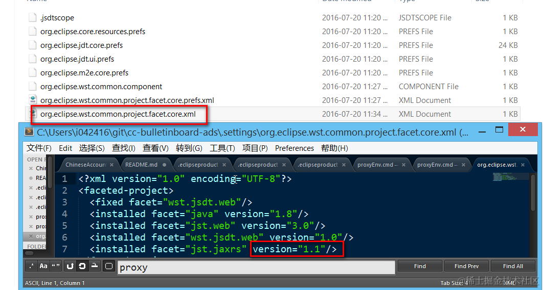Click the jst.jaxrs version="1.1" text
The image size is (543, 290).
click(x=295, y=249)
